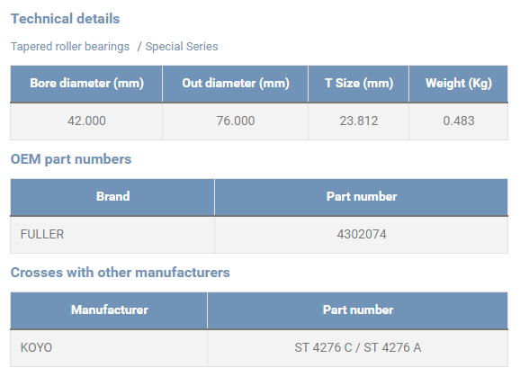Click the Manufacturer column header
520x368 pixels.
point(109,310)
